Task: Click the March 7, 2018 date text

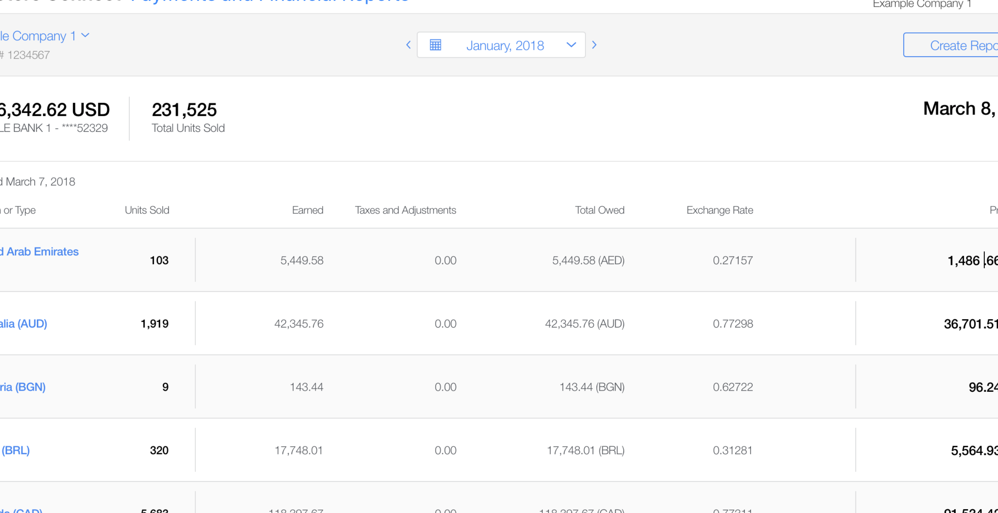Action: coord(40,182)
